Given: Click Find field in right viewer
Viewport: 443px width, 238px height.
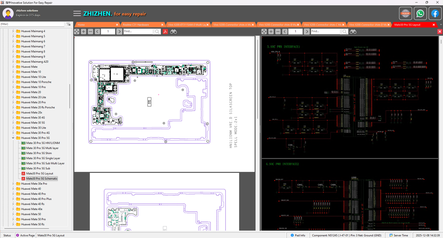Looking at the screenshot, I should (325, 32).
